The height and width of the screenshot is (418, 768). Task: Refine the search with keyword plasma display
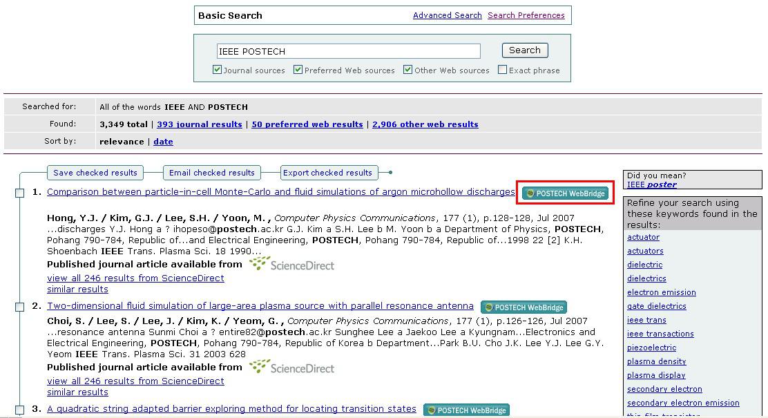click(656, 375)
